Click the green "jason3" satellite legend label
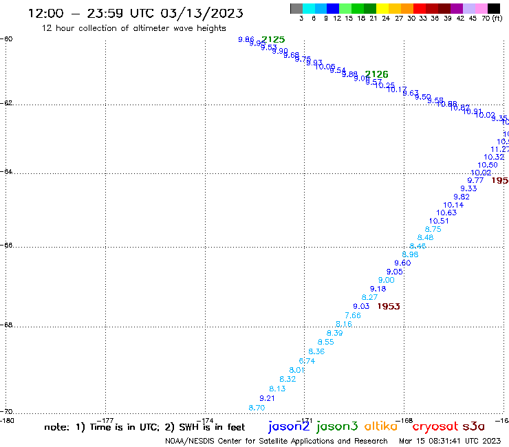Viewport: 509px width, 447px height. [x=337, y=426]
